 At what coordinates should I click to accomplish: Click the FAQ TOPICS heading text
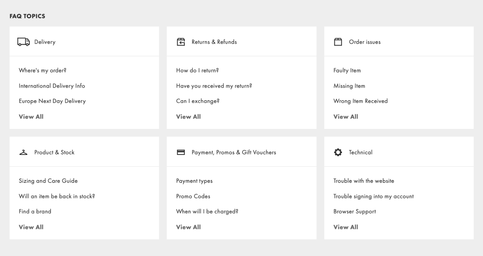27,16
